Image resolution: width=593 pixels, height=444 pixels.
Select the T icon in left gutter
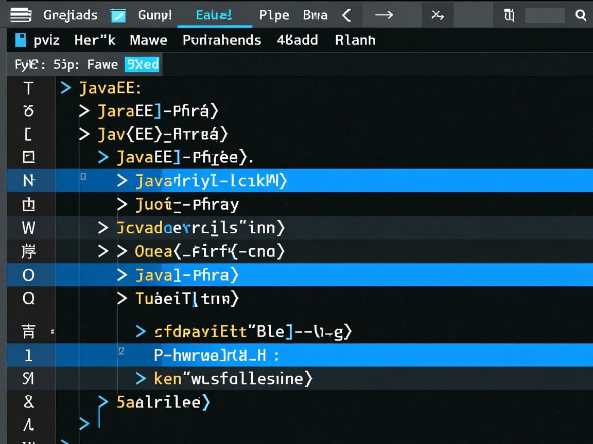pos(28,88)
